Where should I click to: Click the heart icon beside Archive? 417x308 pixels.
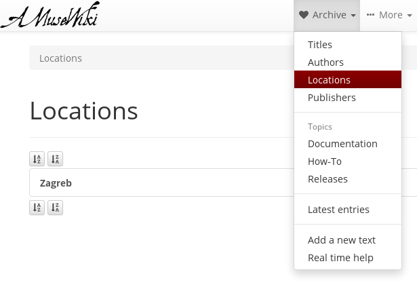tap(304, 15)
